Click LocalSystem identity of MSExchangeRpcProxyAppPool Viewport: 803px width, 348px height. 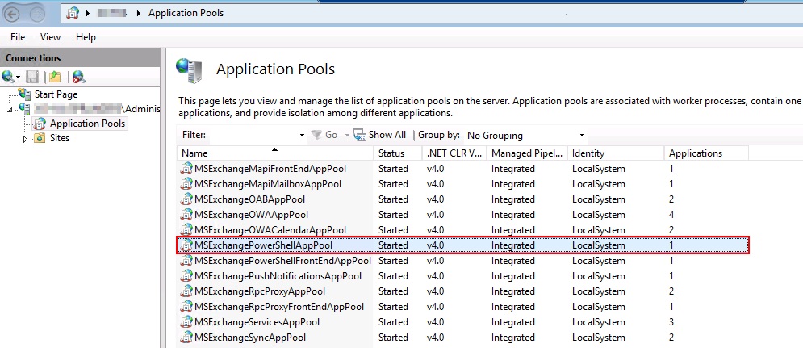[x=599, y=291]
